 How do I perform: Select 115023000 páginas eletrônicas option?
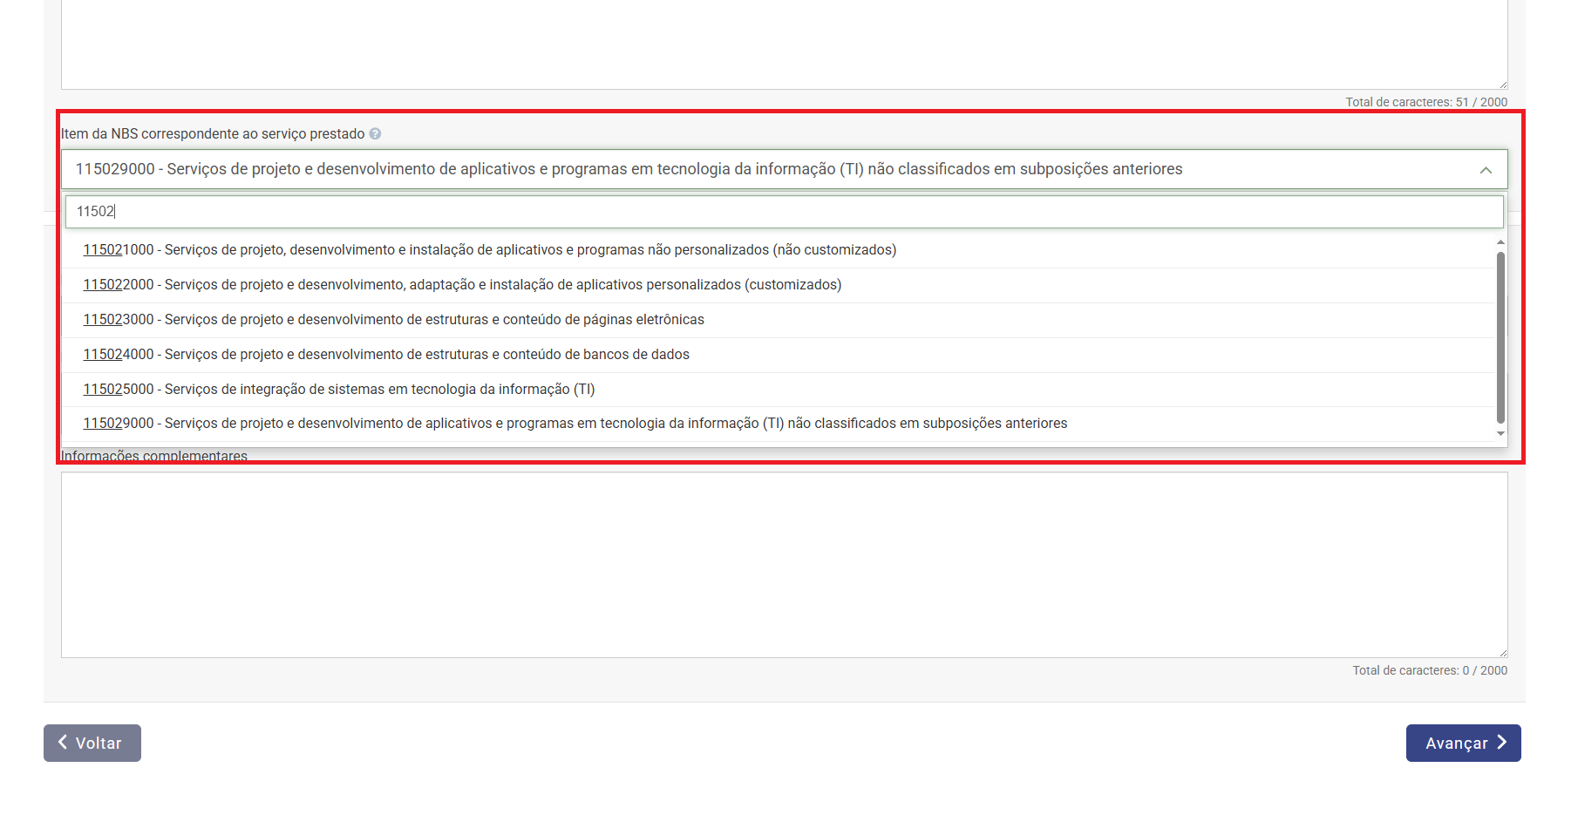(393, 320)
